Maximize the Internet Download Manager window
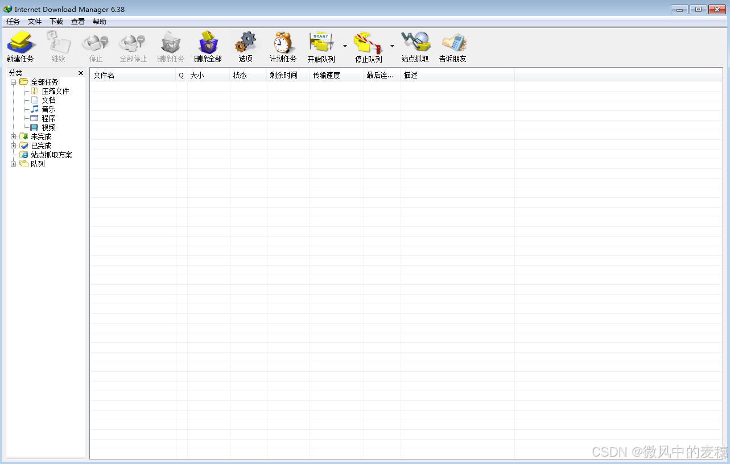730x464 pixels. pyautogui.click(x=698, y=9)
